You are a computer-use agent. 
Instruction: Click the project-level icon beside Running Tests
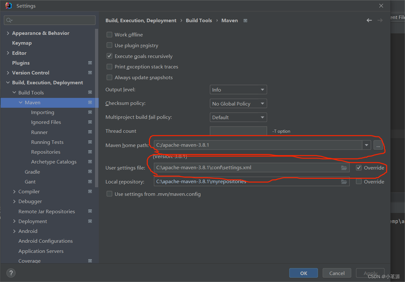(90, 142)
